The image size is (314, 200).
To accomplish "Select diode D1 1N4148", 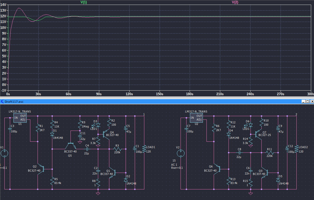I will pyautogui.click(x=53, y=134).
